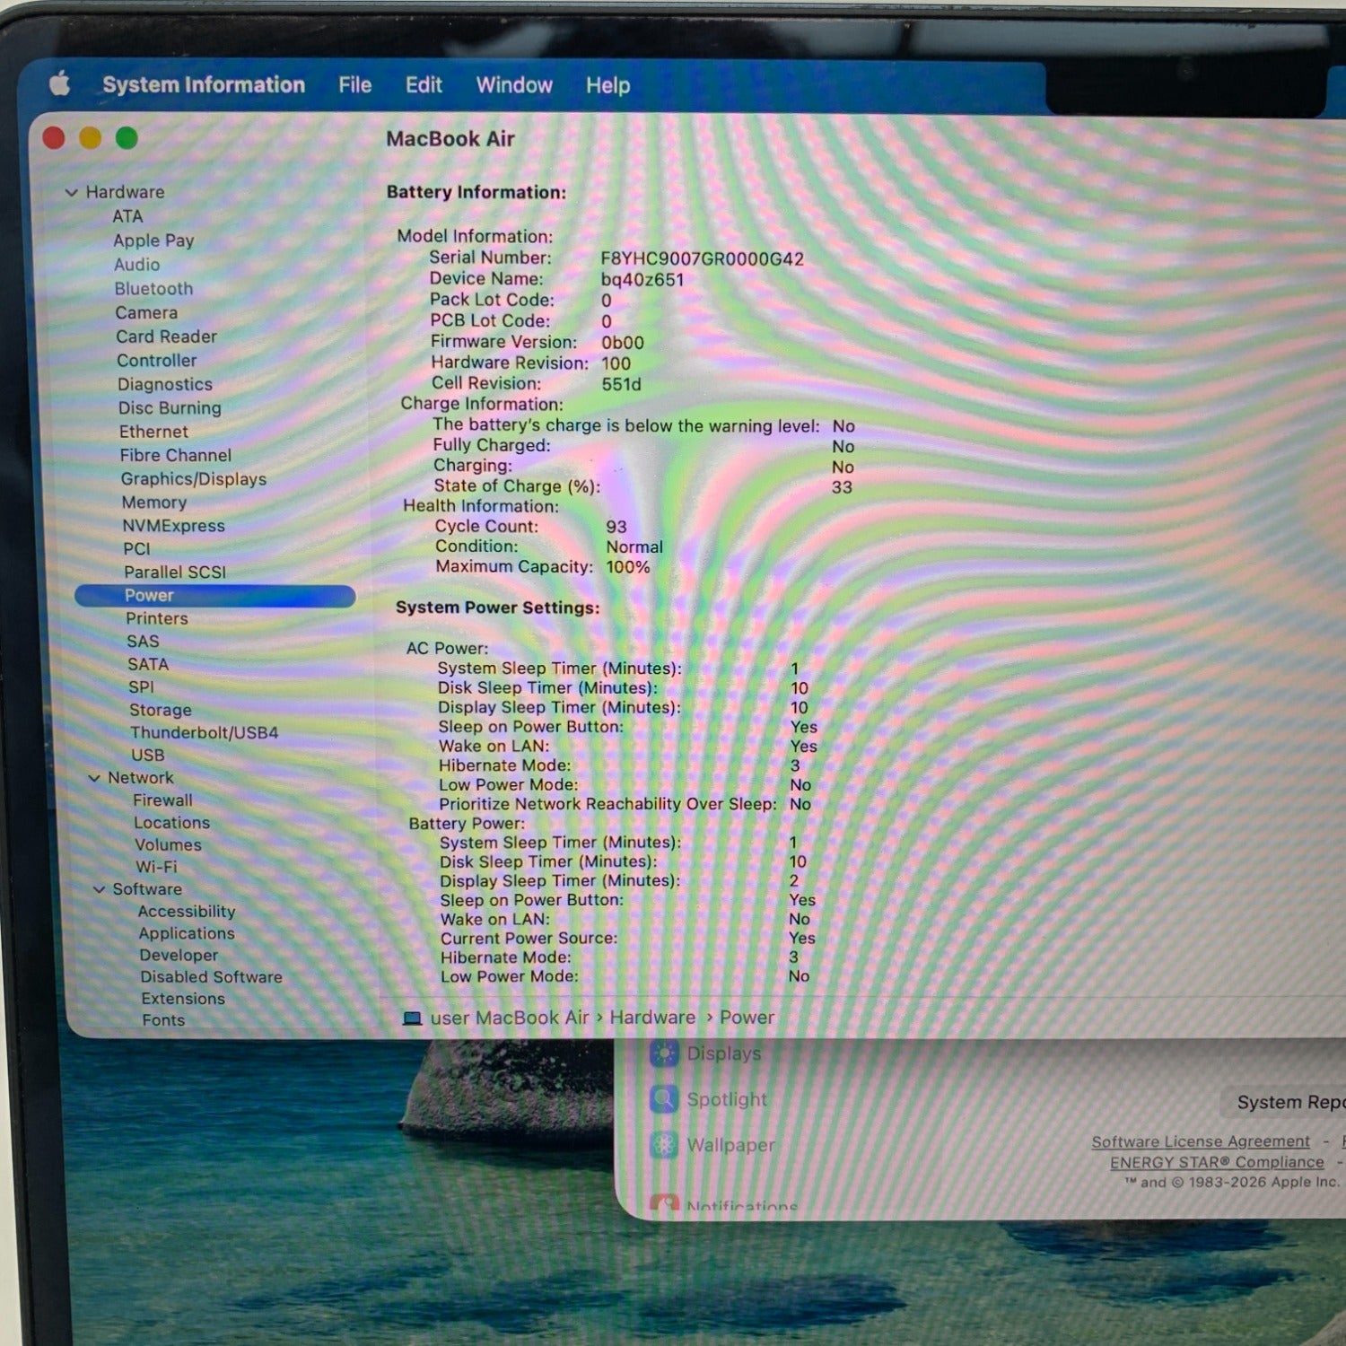
Task: Select PCI in the sidebar
Action: pos(136,548)
